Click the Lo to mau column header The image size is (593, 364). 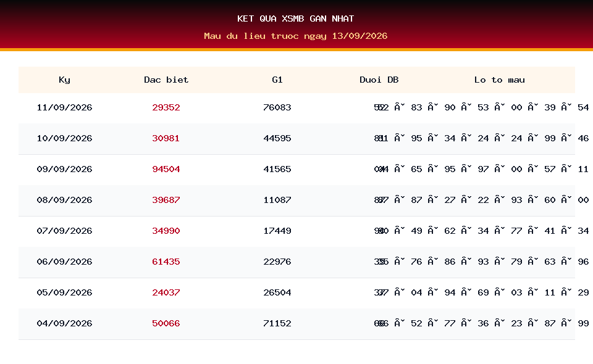click(500, 80)
